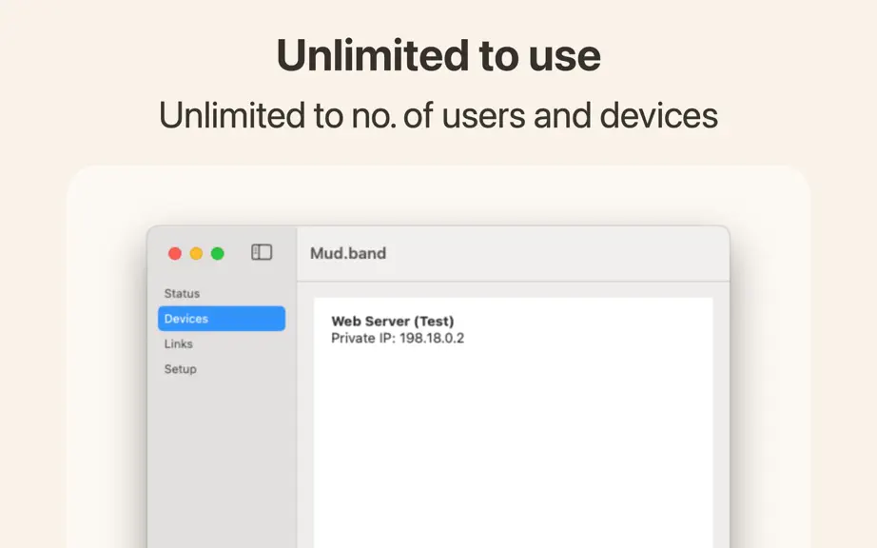Click the green full-screen window button
The height and width of the screenshot is (548, 877).
tap(218, 254)
